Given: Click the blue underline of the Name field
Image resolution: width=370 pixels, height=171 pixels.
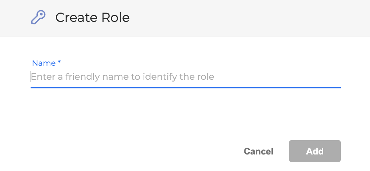Looking at the screenshot, I should tap(185, 87).
